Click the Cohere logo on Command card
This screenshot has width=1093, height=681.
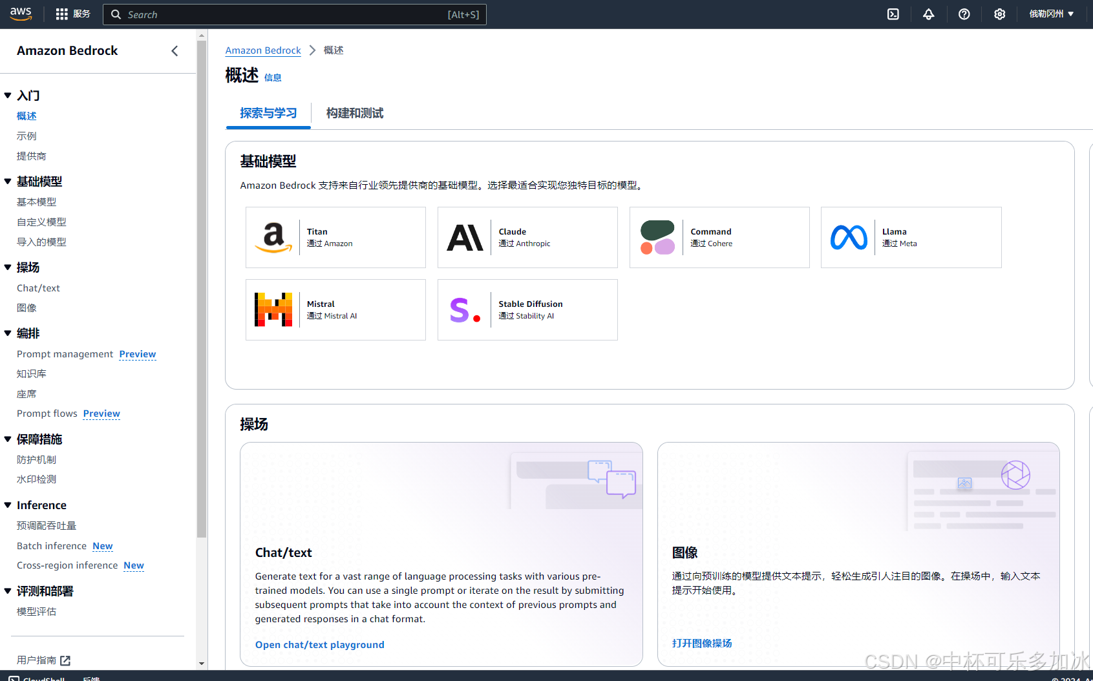(657, 238)
